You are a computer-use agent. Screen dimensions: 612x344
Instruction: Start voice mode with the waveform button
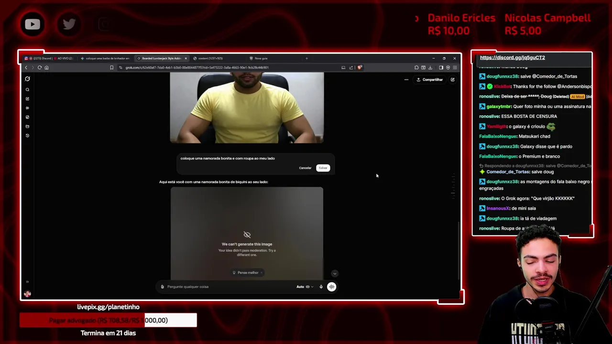tap(331, 287)
